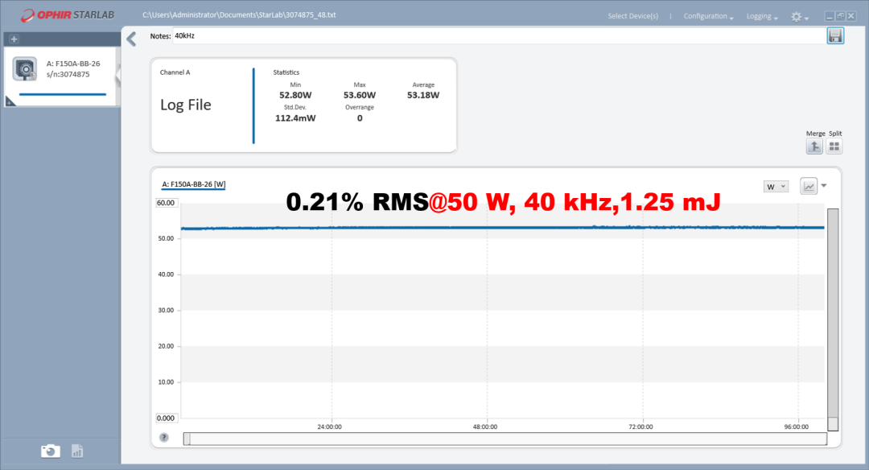Click the Split graphs icon

point(834,146)
